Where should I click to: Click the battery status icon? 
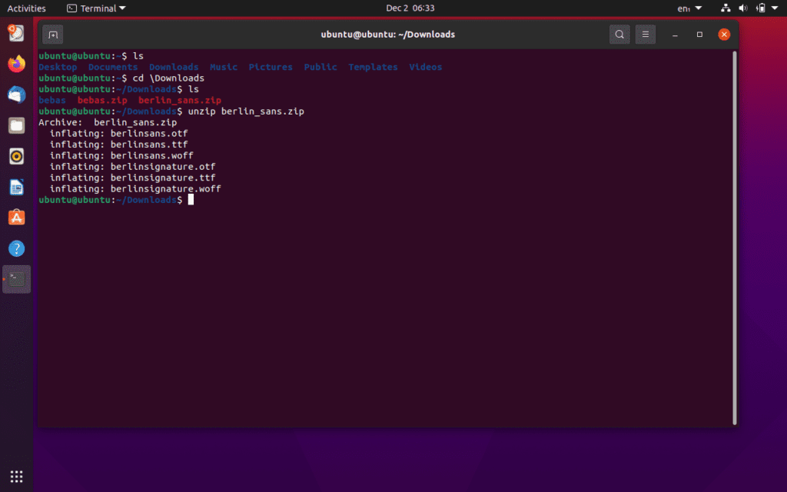tap(761, 8)
